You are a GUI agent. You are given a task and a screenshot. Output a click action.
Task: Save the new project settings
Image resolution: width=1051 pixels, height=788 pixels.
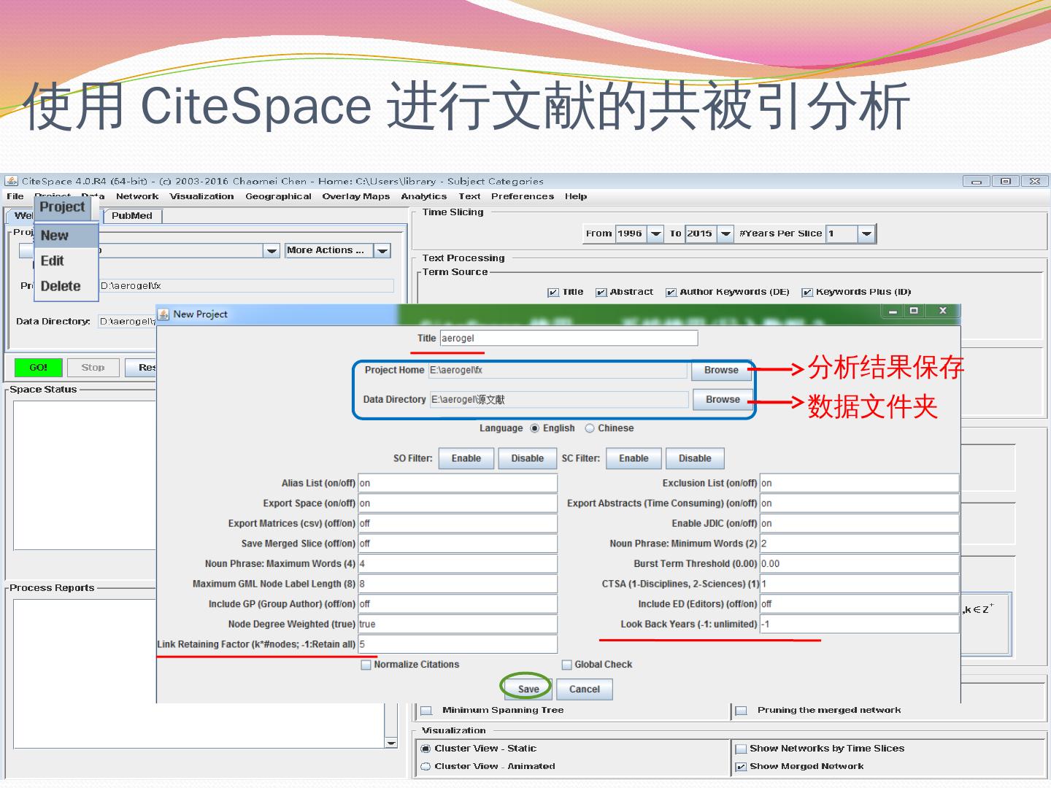(x=528, y=689)
